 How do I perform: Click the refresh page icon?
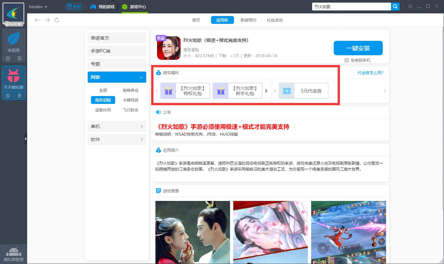click(x=57, y=20)
